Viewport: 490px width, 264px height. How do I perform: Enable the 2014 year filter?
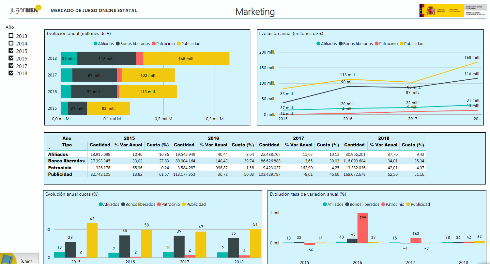pyautogui.click(x=11, y=43)
